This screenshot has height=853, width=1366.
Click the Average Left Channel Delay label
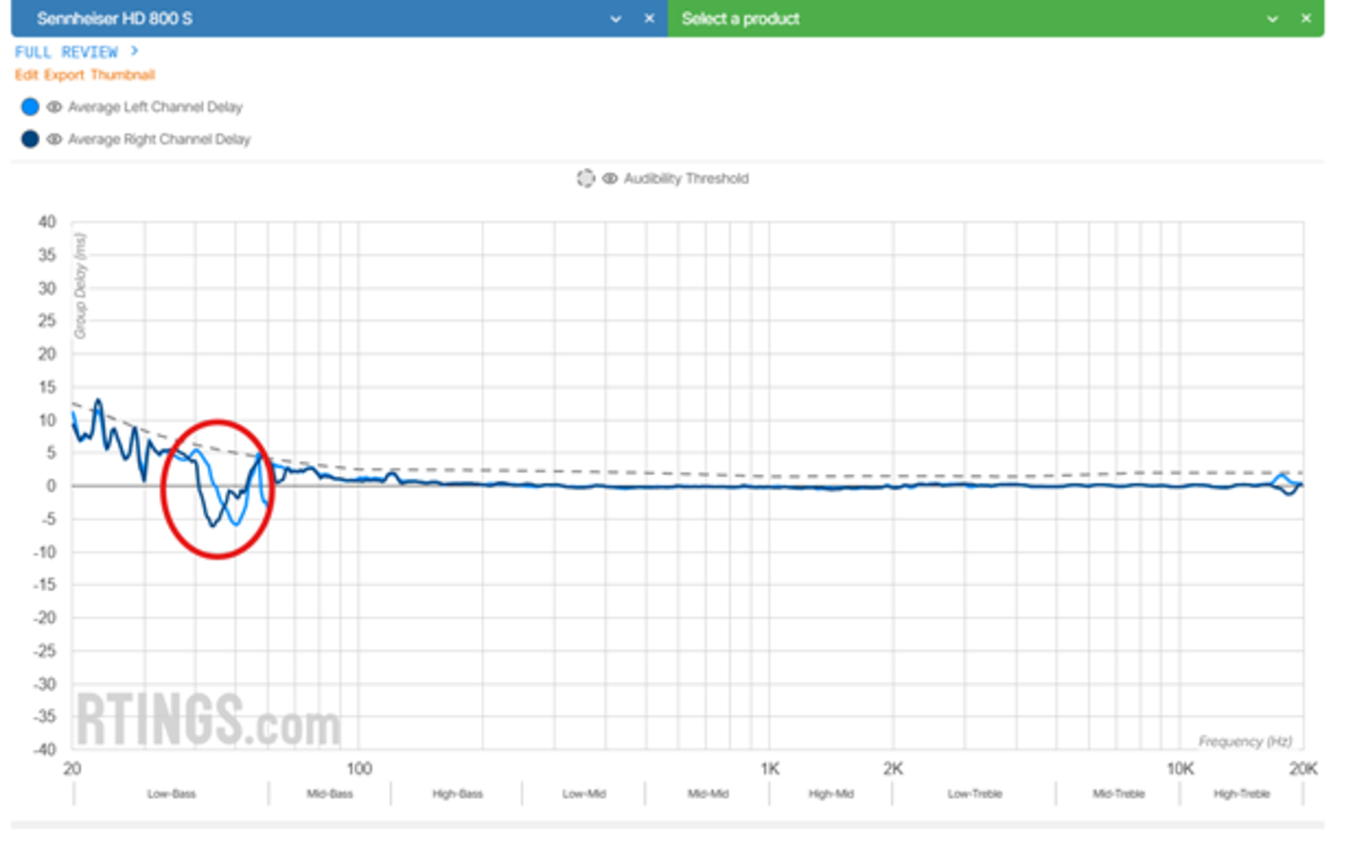point(155,107)
